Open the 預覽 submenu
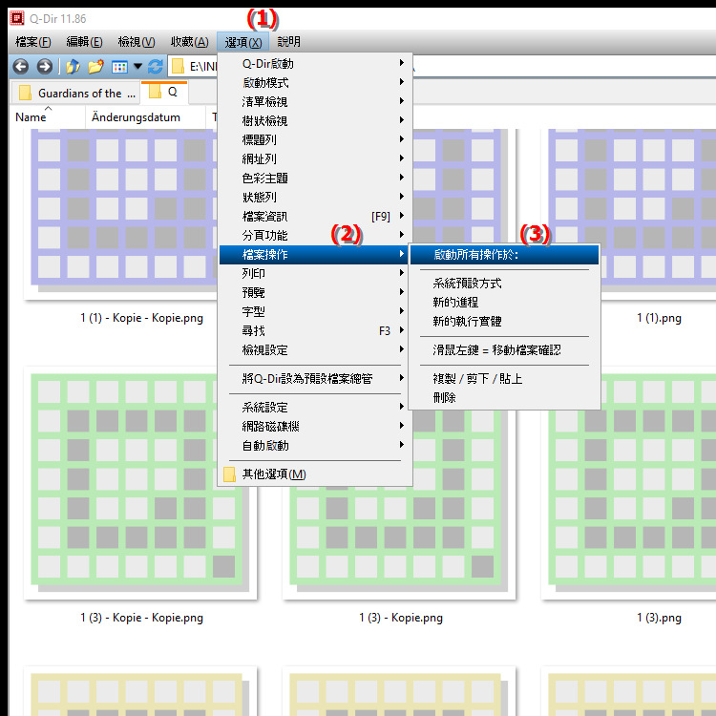 [316, 293]
